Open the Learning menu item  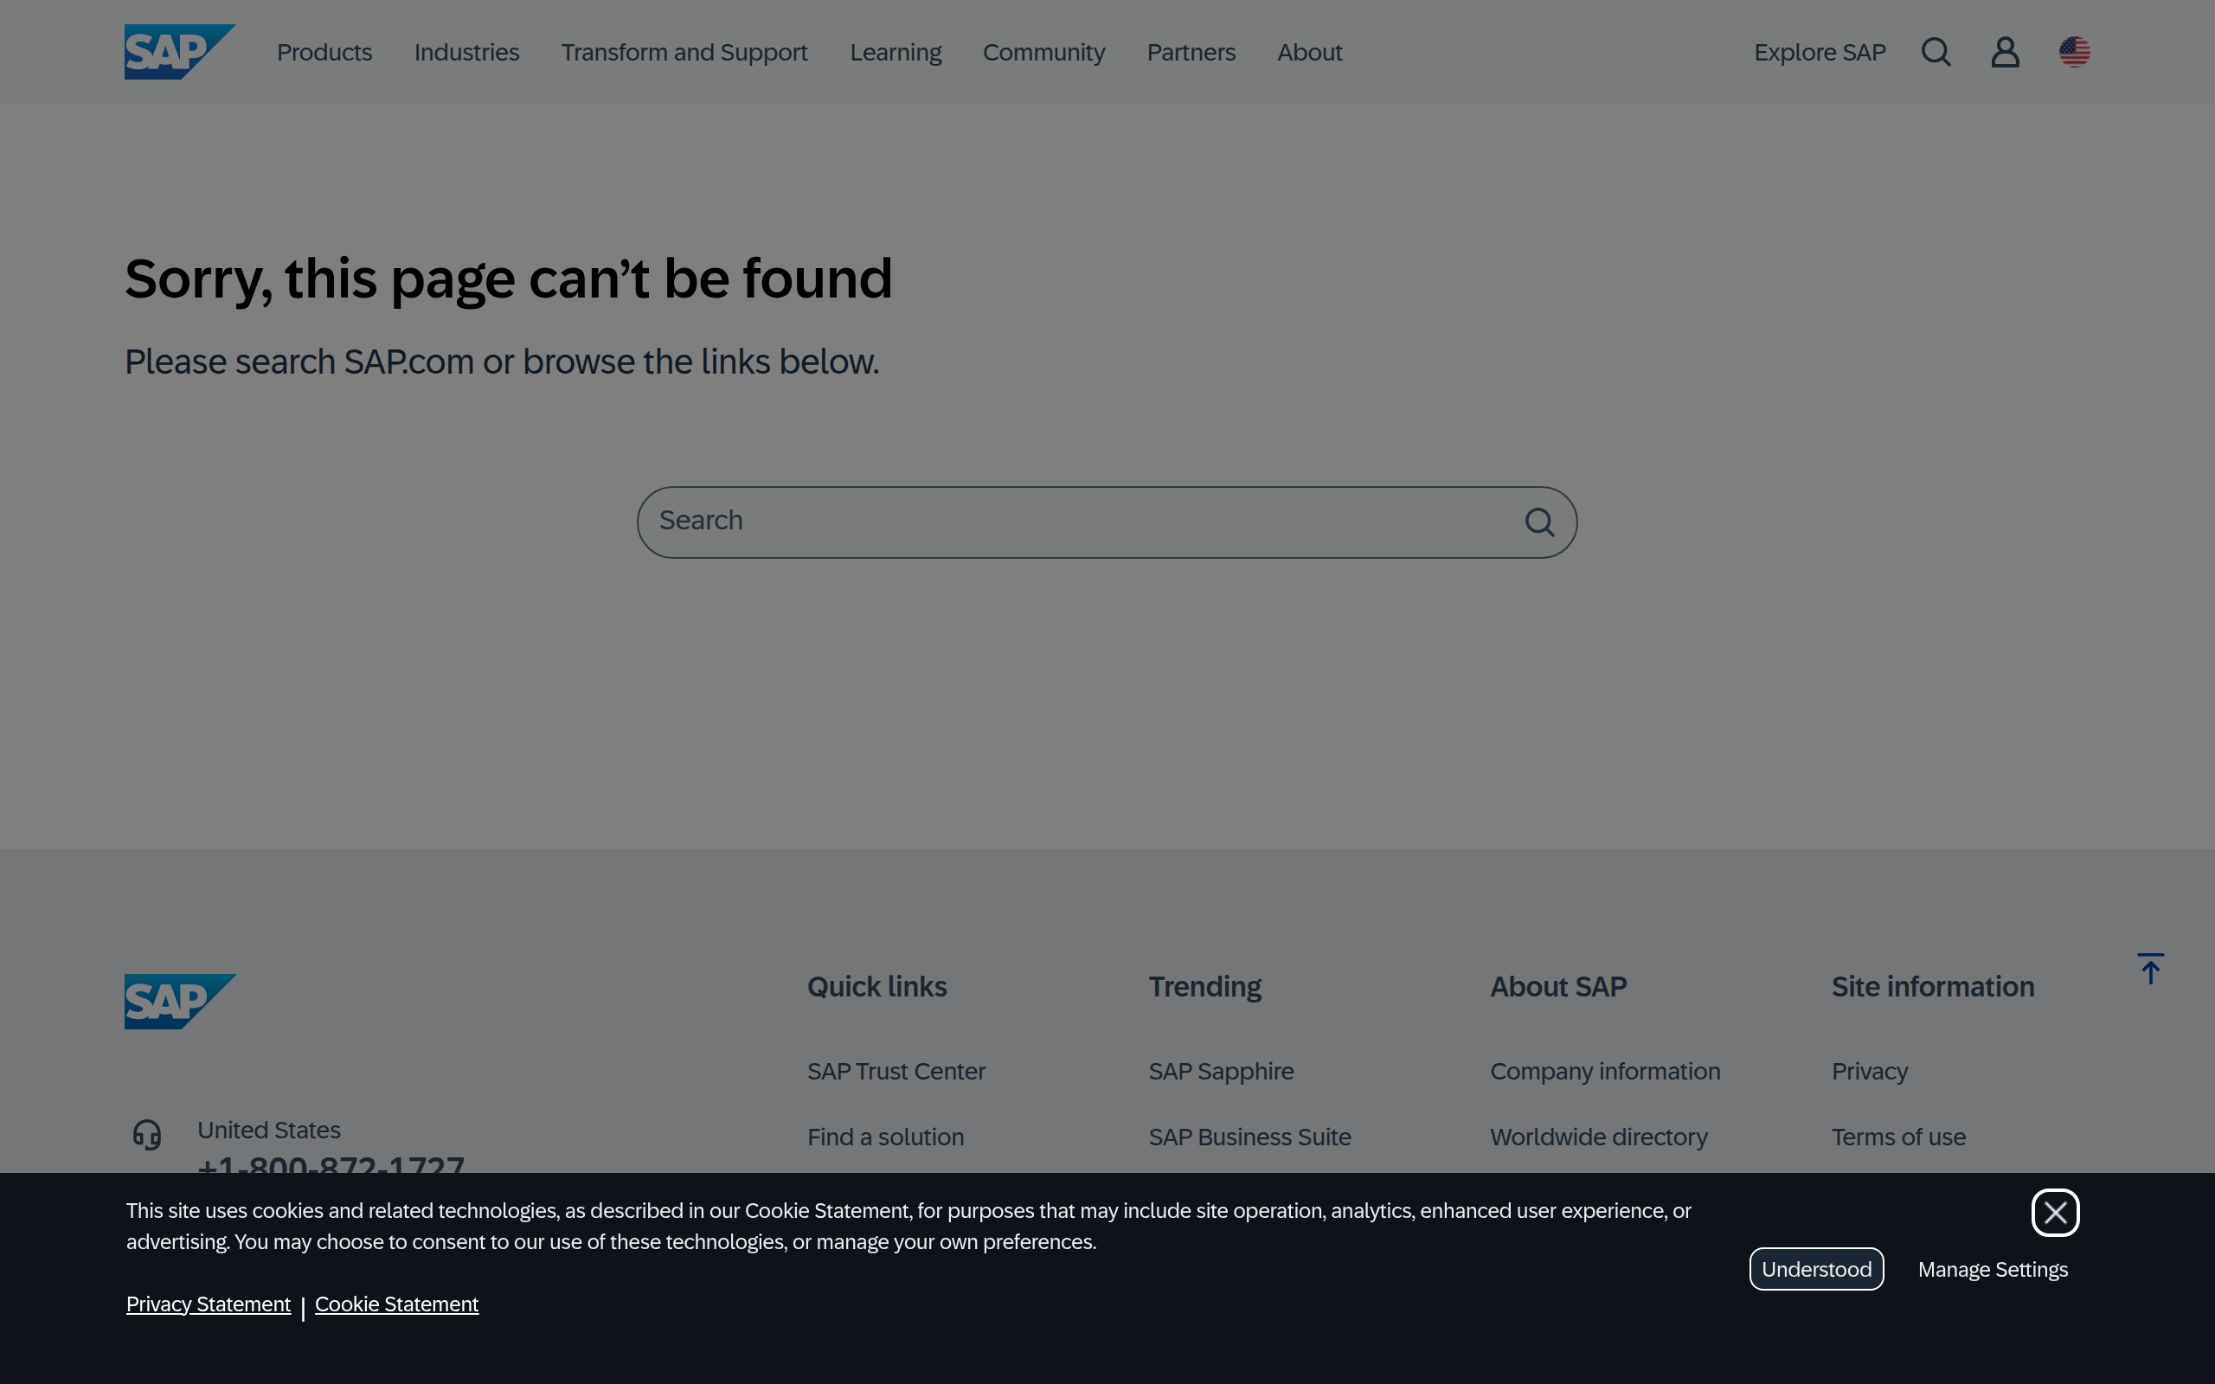896,52
